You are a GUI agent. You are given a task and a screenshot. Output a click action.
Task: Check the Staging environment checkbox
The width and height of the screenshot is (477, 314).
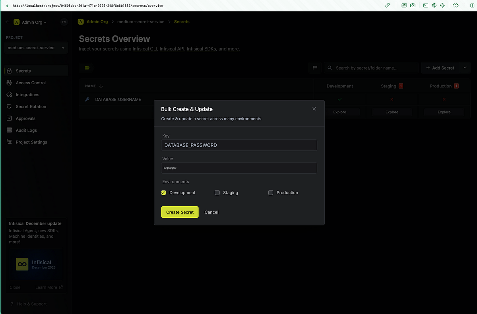click(x=217, y=193)
